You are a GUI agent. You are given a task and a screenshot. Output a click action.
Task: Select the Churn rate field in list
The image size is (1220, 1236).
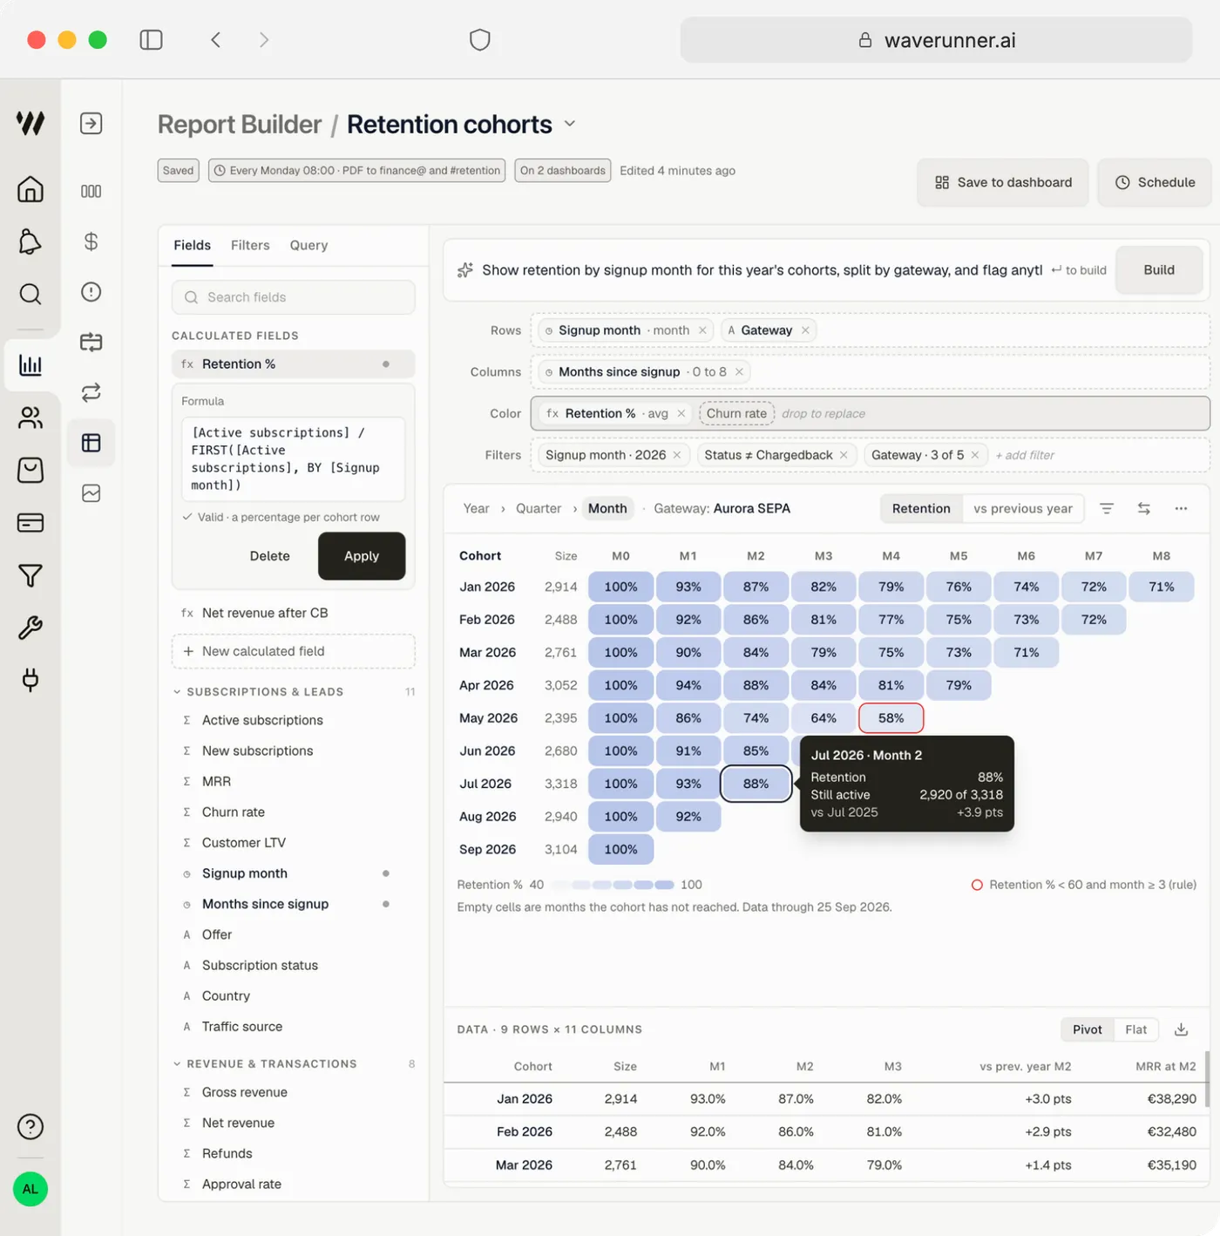(x=293, y=812)
